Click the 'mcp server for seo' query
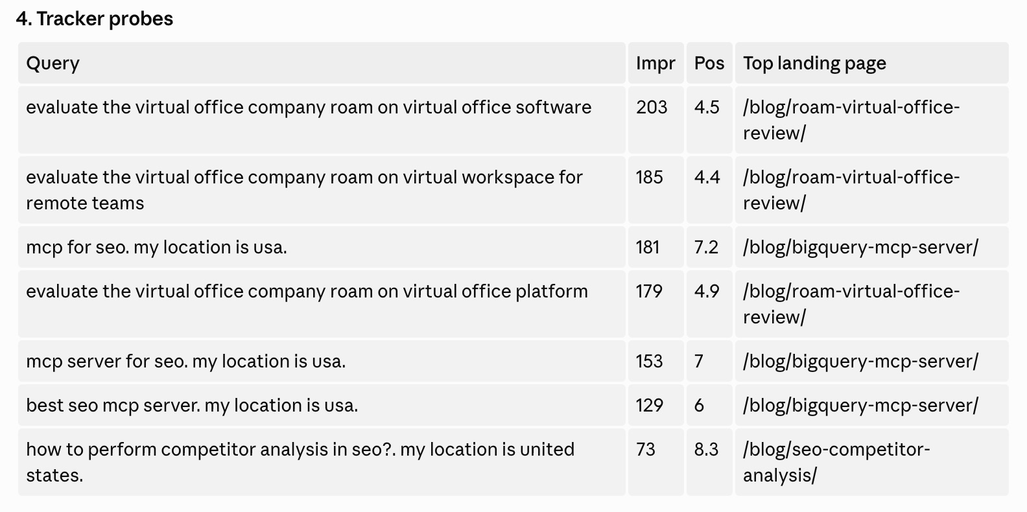 [185, 361]
